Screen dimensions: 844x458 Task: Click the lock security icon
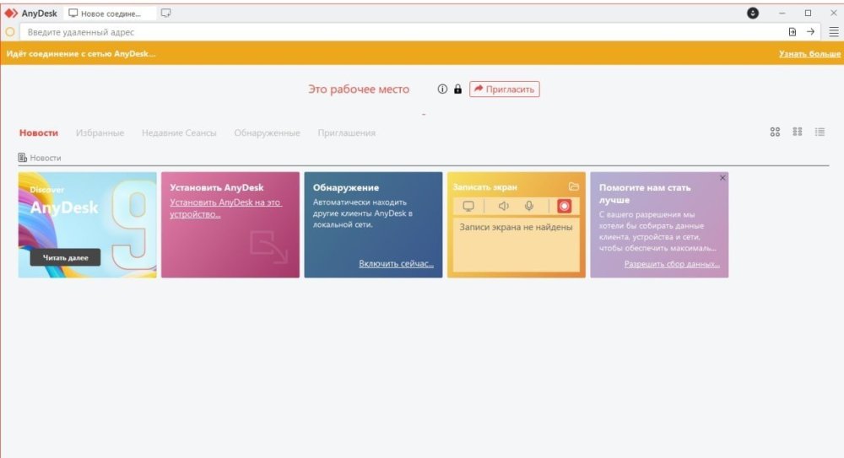(x=457, y=89)
